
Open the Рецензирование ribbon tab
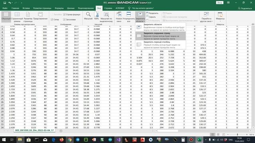pyautogui.click(x=86, y=8)
